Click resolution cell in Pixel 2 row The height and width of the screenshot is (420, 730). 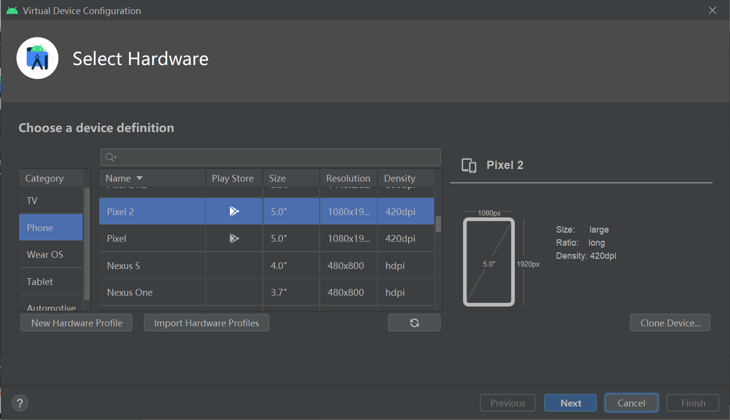coord(348,212)
